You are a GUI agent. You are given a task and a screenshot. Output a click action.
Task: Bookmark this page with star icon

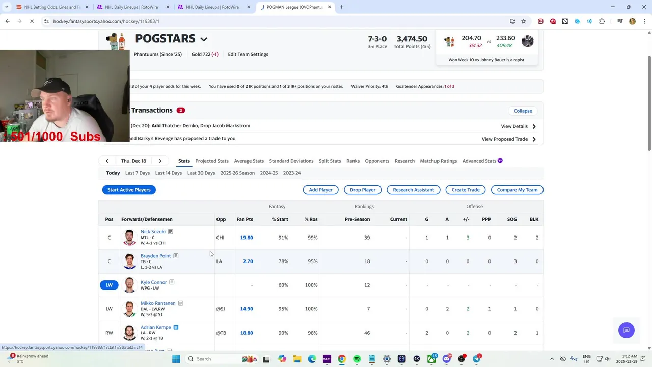[524, 21]
